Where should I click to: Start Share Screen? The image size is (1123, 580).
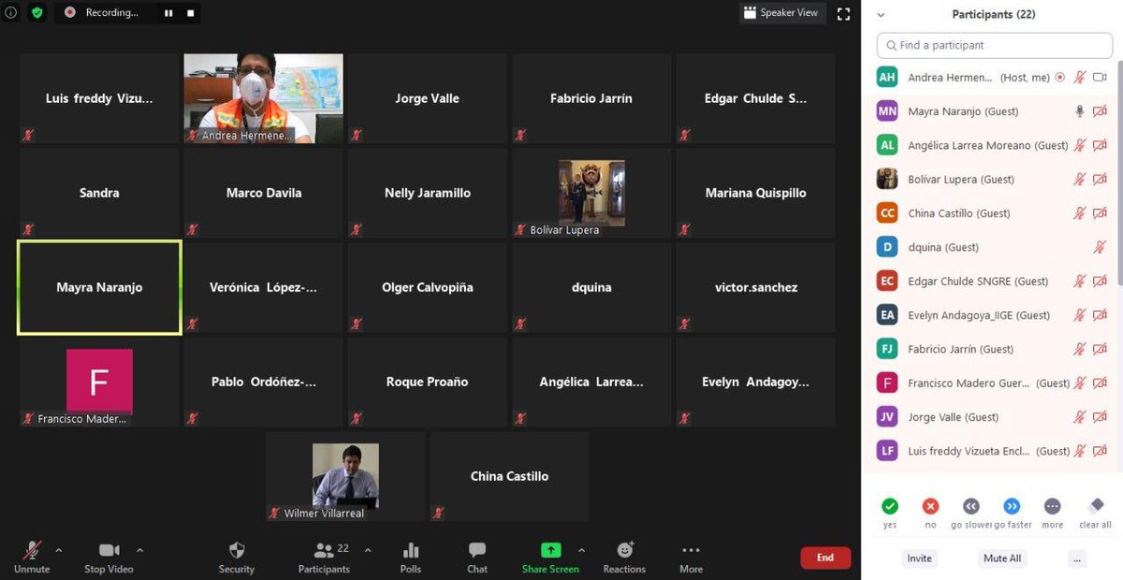point(550,558)
